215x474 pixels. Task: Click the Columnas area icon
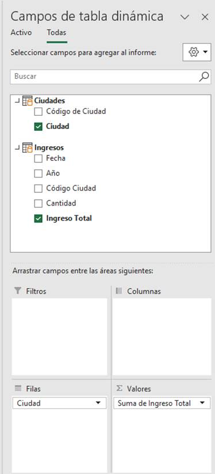coord(119,291)
